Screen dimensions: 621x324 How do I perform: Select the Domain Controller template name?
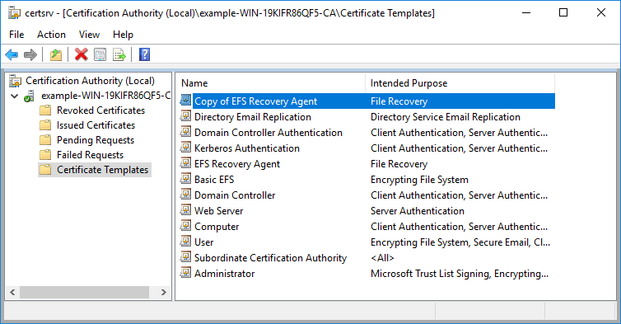click(235, 195)
